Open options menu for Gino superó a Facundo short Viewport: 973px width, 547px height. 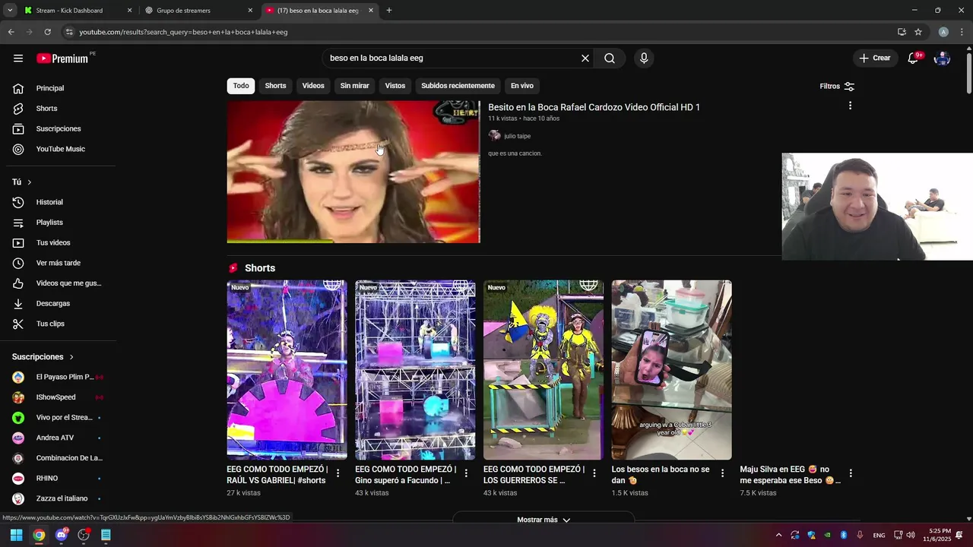click(466, 473)
